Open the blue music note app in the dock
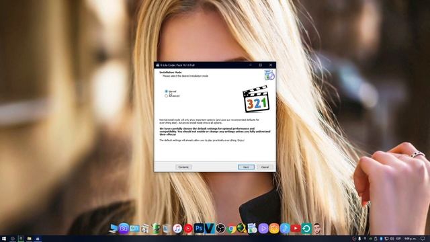This screenshot has width=430, height=242. coord(285,229)
